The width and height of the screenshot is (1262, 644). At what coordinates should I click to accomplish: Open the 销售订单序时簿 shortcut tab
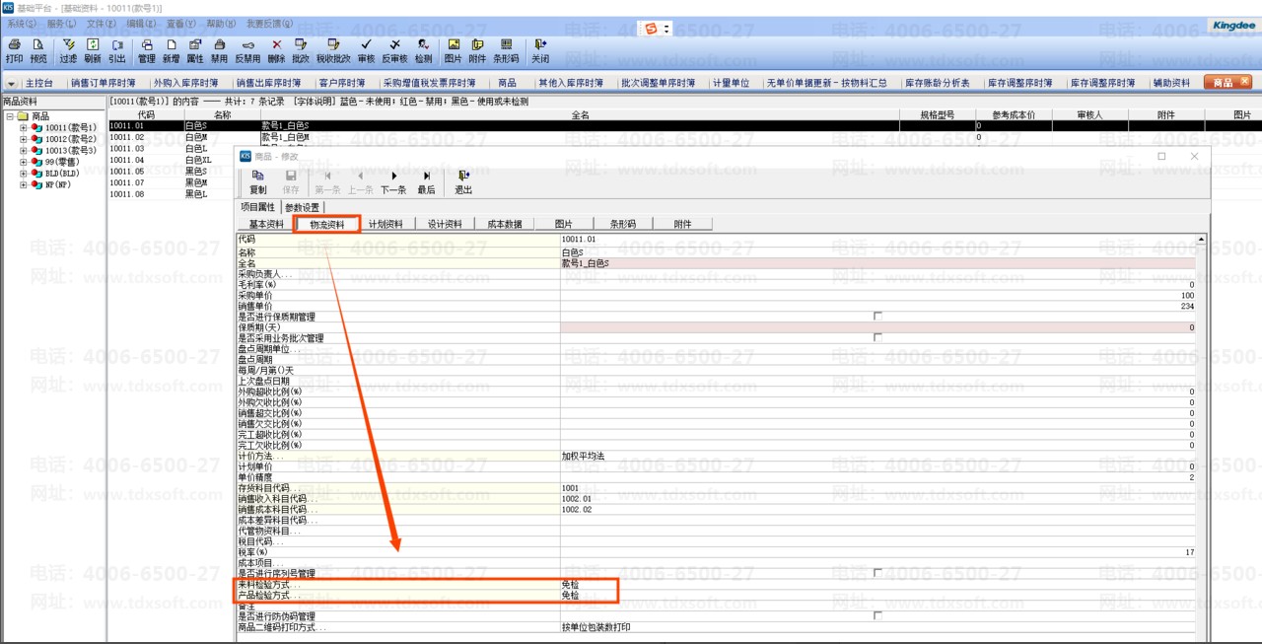pos(103,83)
